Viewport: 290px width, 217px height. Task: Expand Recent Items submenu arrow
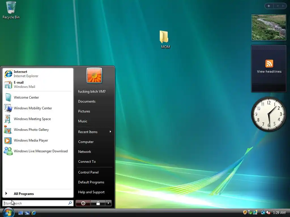110,132
